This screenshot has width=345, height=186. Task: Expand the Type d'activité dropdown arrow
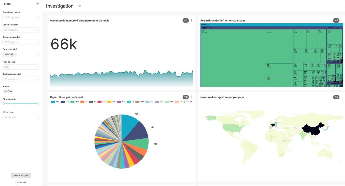coord(36,55)
